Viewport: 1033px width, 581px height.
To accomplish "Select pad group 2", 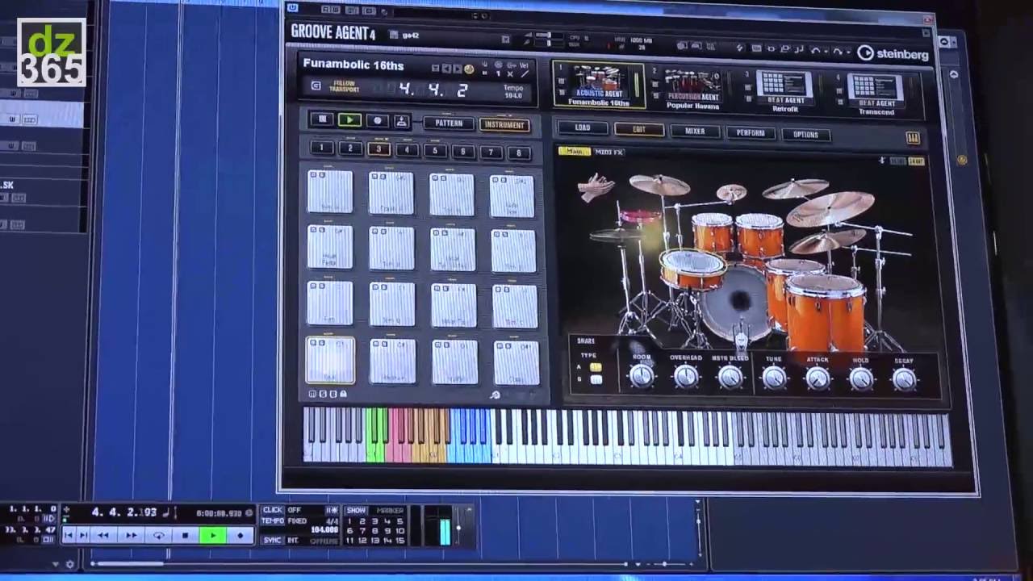I will point(350,148).
